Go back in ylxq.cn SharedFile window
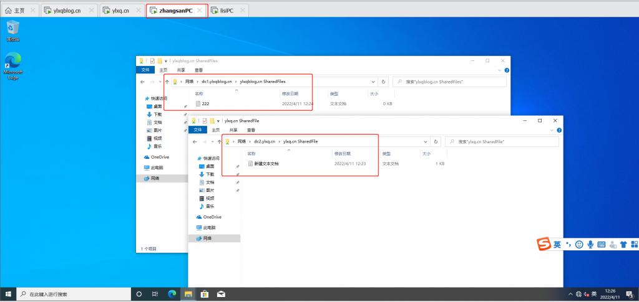 pos(195,141)
